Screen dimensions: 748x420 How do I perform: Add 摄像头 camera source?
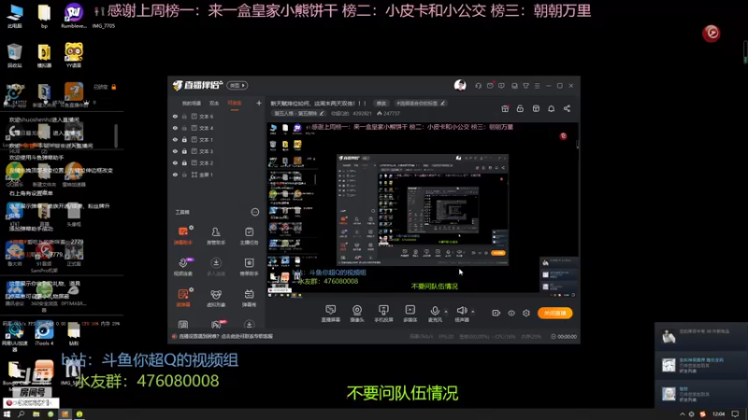point(357,314)
